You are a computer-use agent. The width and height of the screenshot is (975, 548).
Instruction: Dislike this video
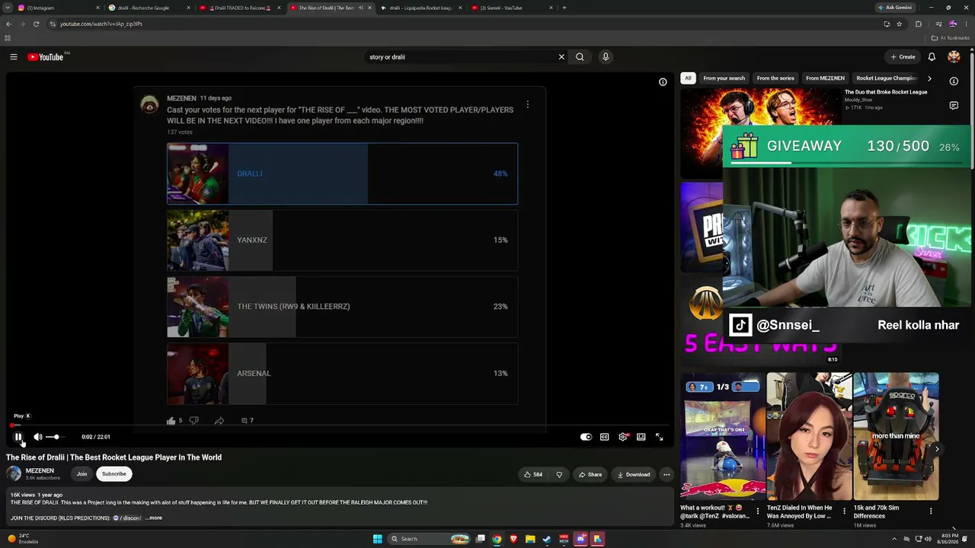pos(559,474)
